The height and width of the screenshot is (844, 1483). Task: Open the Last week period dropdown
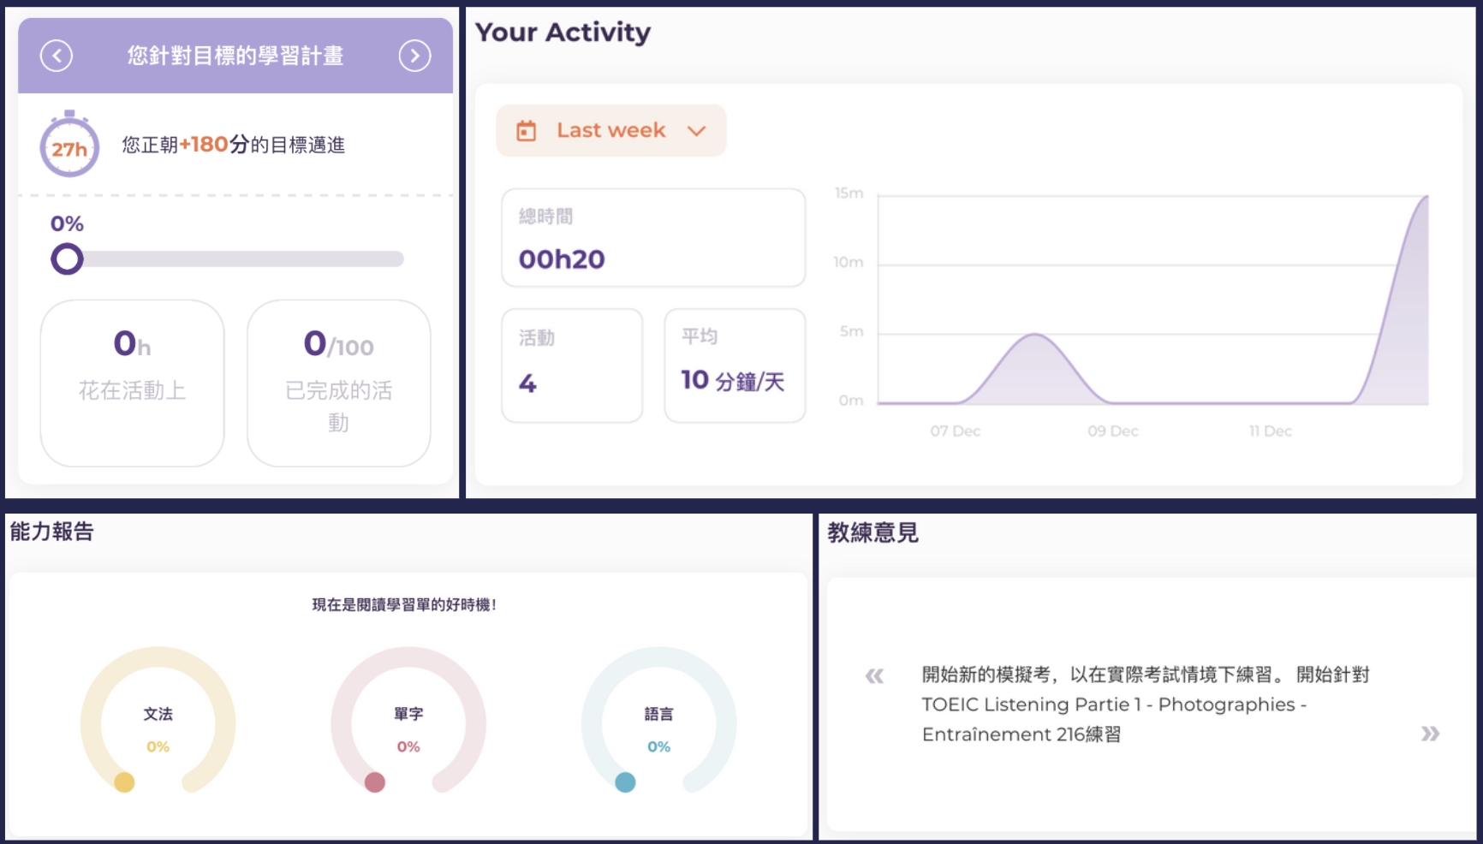pos(610,131)
